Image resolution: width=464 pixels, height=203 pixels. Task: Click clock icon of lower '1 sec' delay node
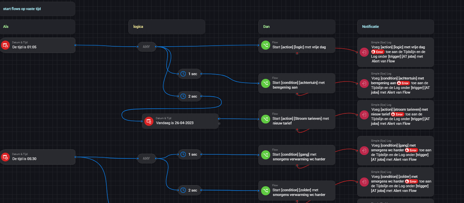pyautogui.click(x=183, y=154)
